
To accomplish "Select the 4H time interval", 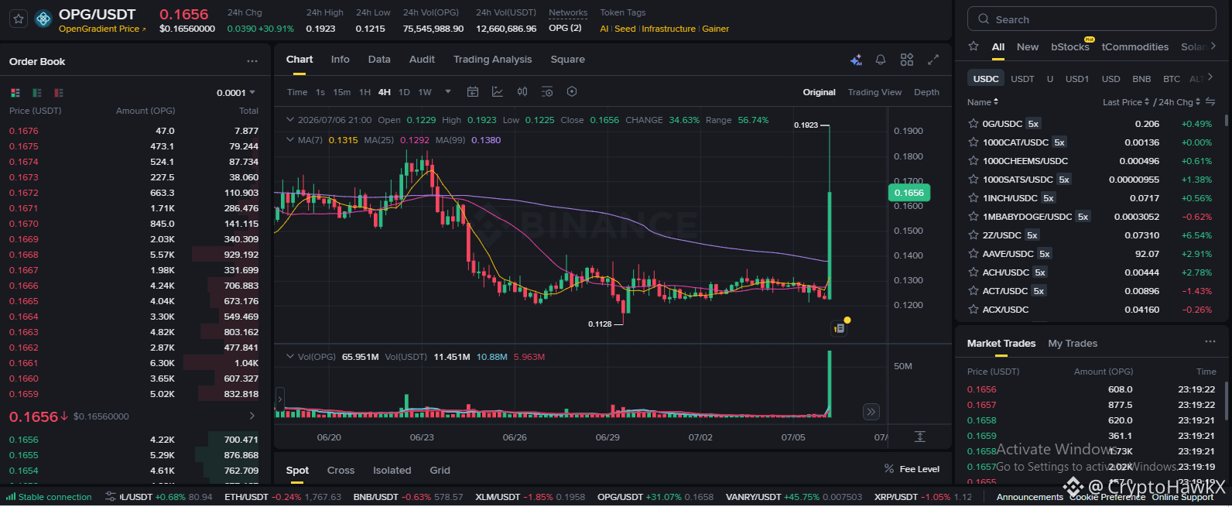I will [x=385, y=92].
